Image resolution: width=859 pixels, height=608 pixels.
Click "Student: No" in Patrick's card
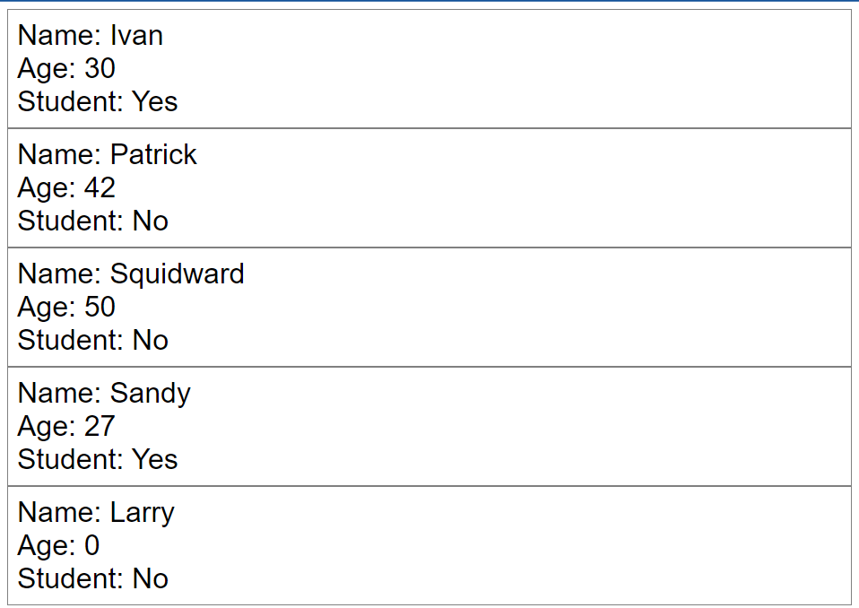(x=93, y=221)
